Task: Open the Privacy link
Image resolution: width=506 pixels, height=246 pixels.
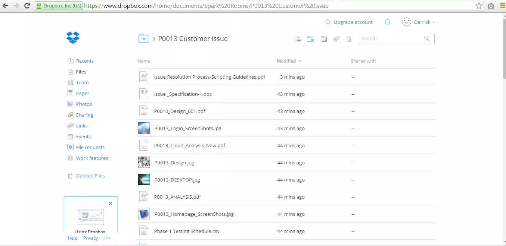Action: click(x=90, y=238)
